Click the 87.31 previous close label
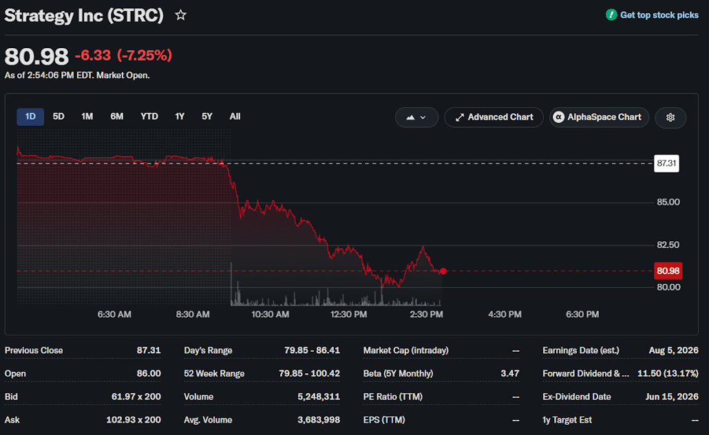The width and height of the screenshot is (709, 435). coord(666,164)
